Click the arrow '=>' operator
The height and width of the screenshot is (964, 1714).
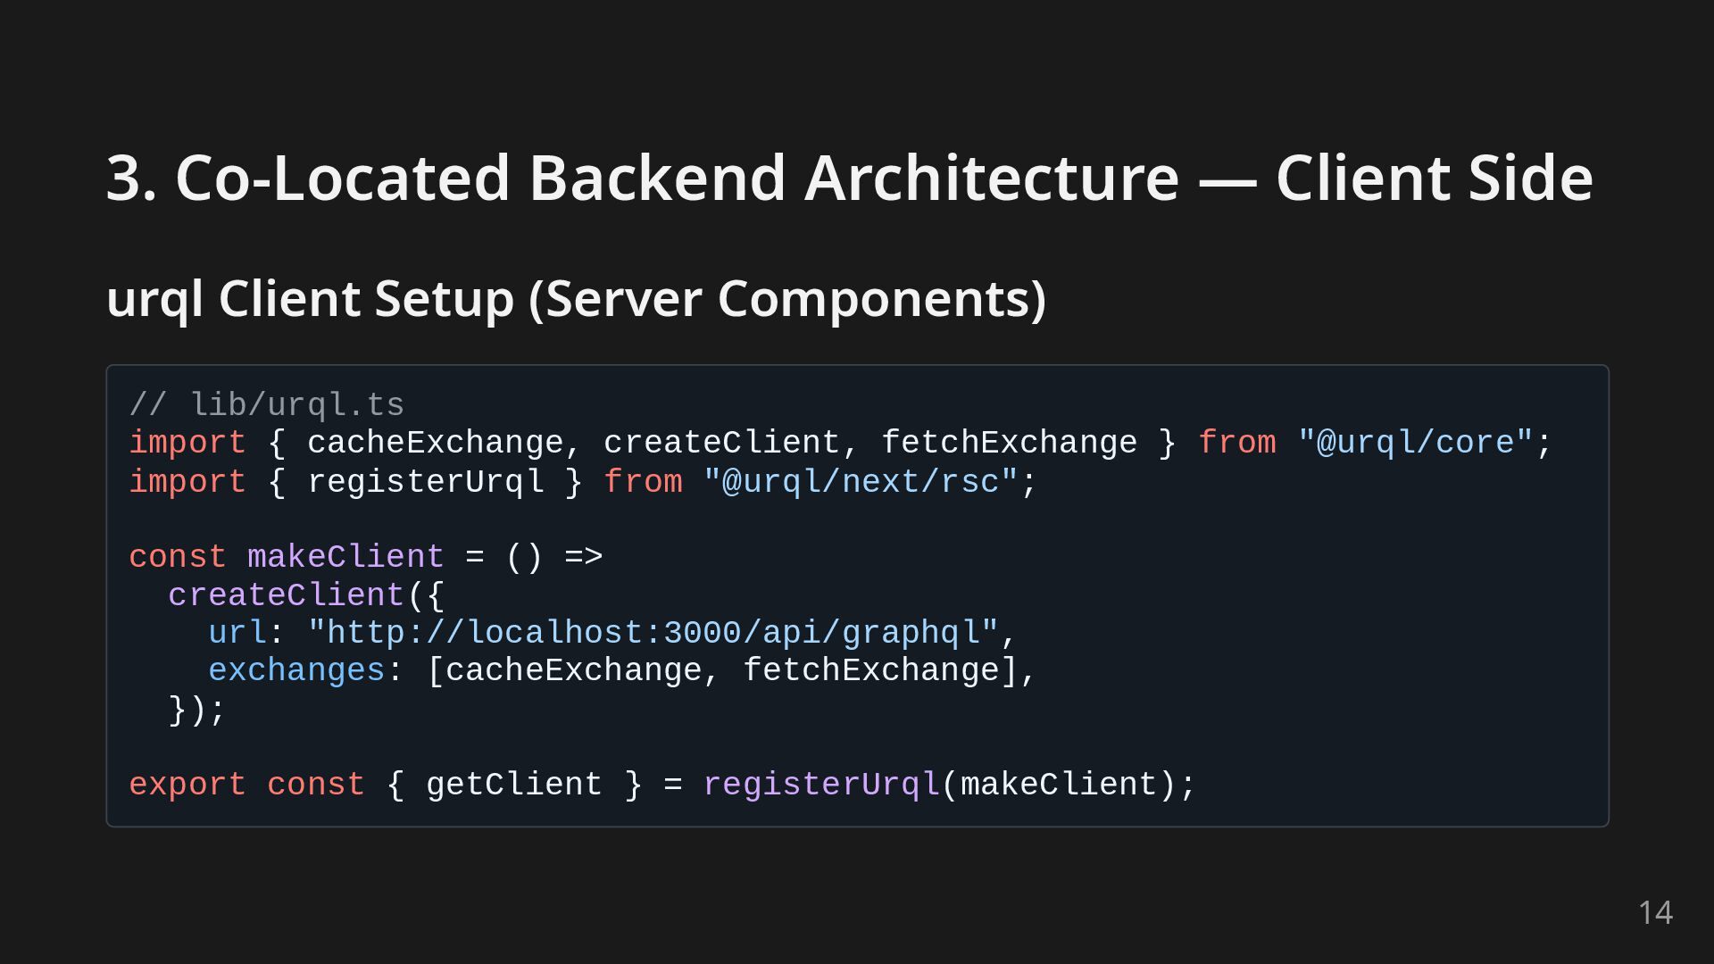coord(583,557)
